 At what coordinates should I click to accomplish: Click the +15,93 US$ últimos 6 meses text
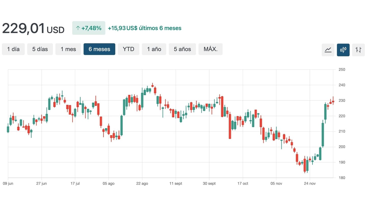click(x=145, y=28)
